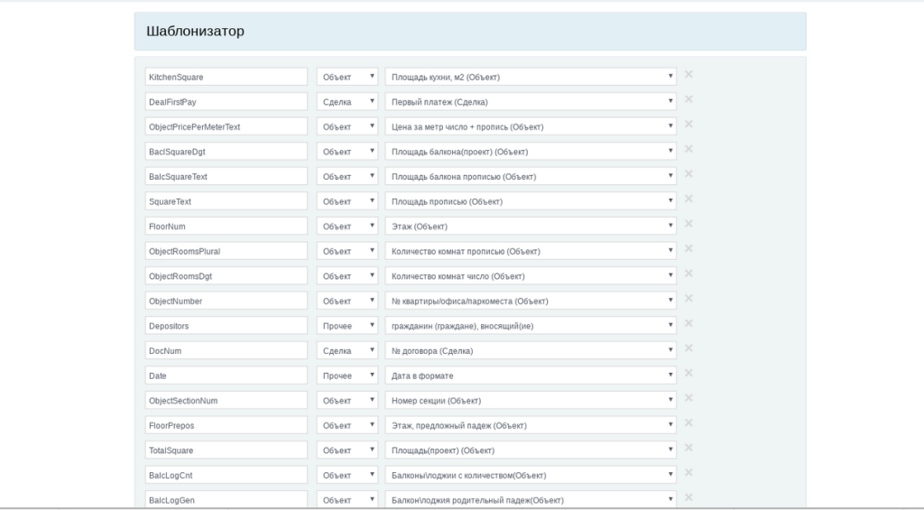Click the ObjectSectionNum input field
This screenshot has width=924, height=510.
[226, 401]
